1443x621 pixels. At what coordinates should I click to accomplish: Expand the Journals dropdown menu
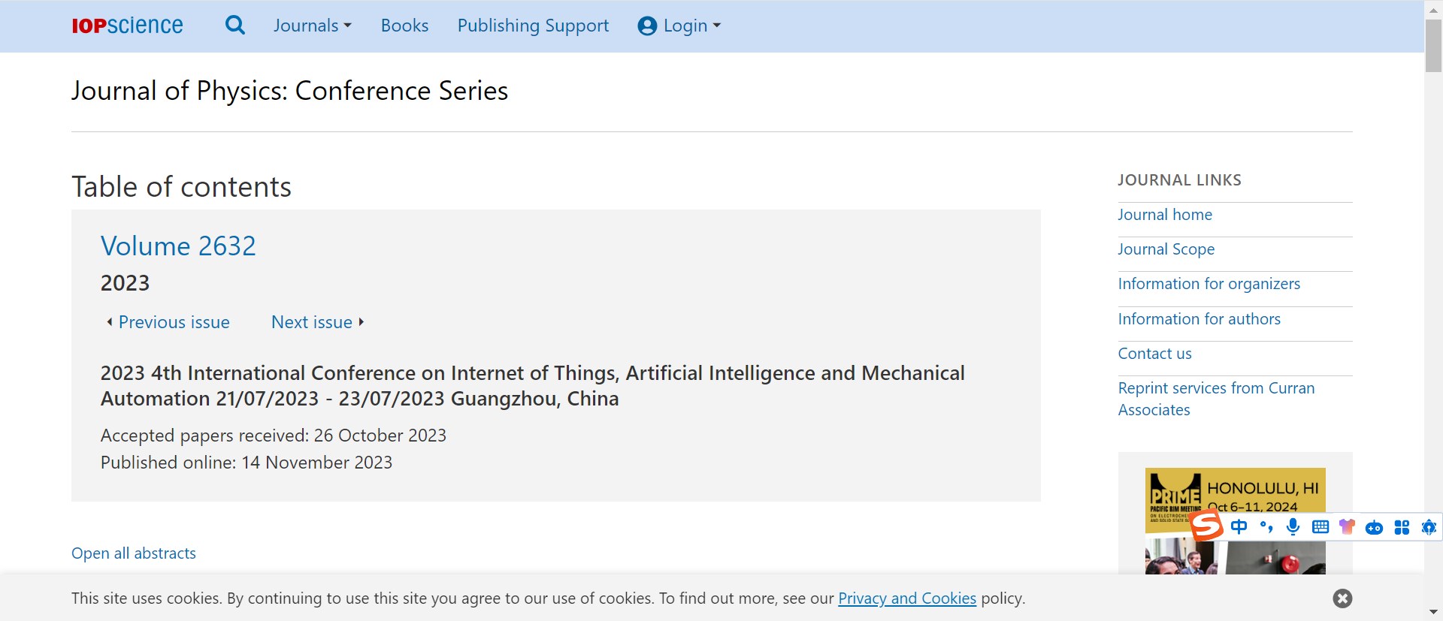pos(313,26)
